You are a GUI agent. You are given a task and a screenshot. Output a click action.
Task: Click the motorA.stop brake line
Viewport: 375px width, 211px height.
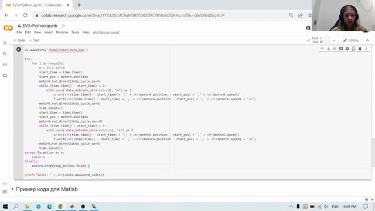point(61,165)
